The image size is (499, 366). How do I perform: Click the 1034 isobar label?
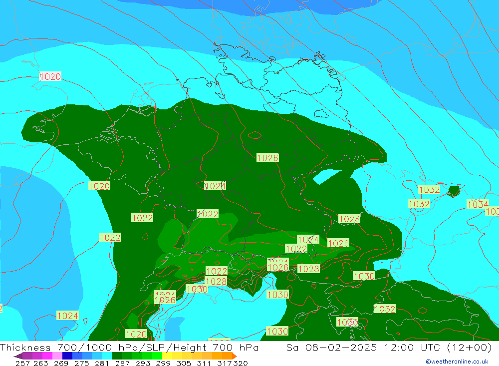point(478,204)
